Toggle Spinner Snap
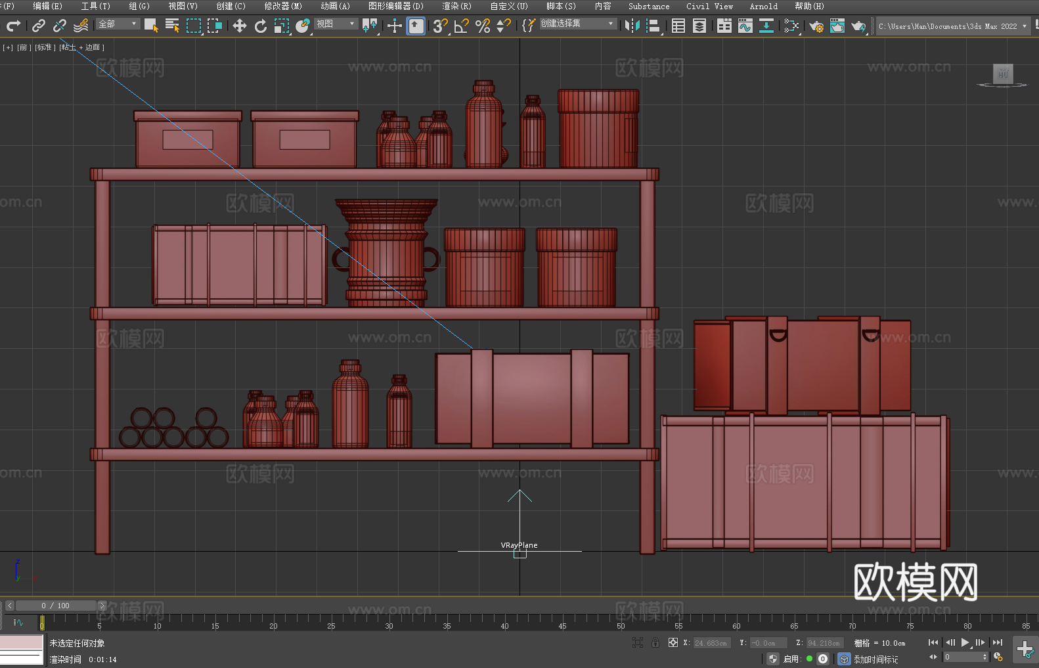This screenshot has height=668, width=1039. click(x=504, y=26)
